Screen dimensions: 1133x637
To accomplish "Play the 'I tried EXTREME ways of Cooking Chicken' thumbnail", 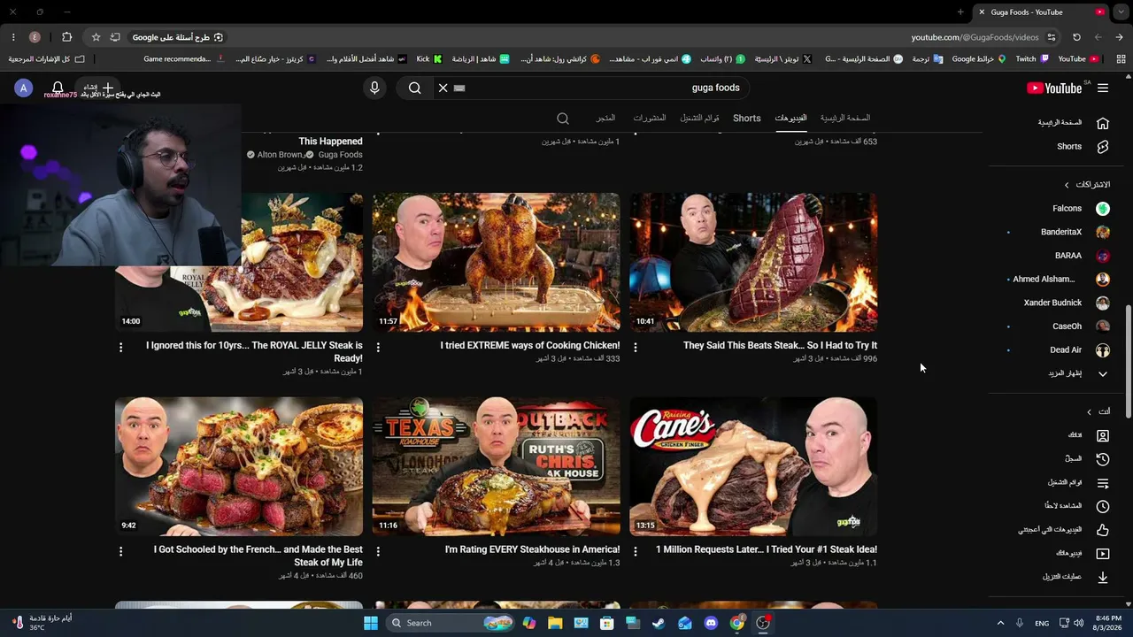I will click(496, 263).
